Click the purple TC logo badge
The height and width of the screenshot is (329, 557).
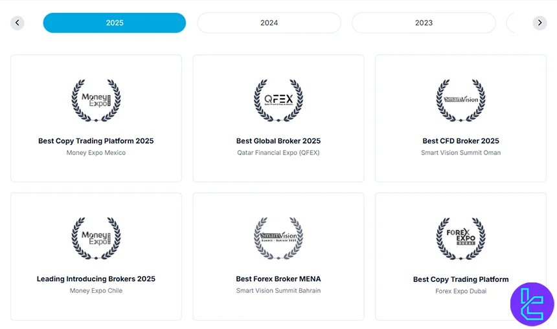[x=532, y=304]
